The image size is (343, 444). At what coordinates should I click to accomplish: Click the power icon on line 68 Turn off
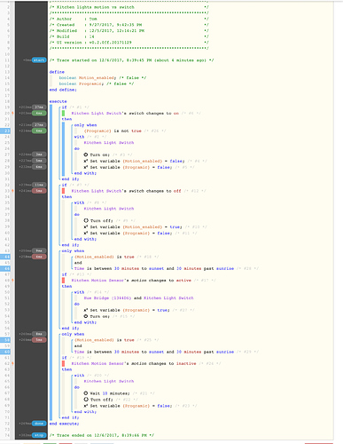[x=86, y=400]
